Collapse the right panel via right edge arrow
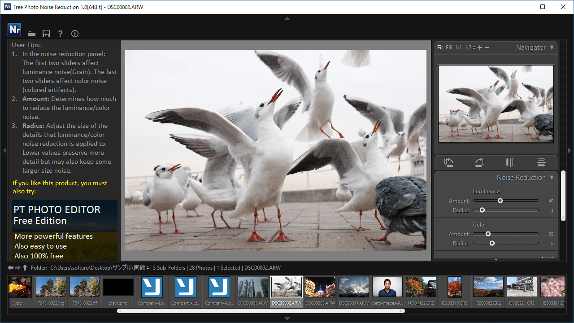Screen dimensions: 574x323 570,150
